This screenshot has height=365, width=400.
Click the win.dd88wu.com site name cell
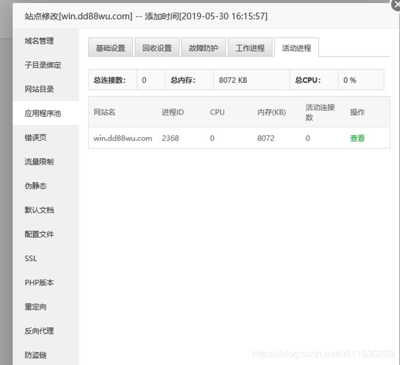click(122, 138)
